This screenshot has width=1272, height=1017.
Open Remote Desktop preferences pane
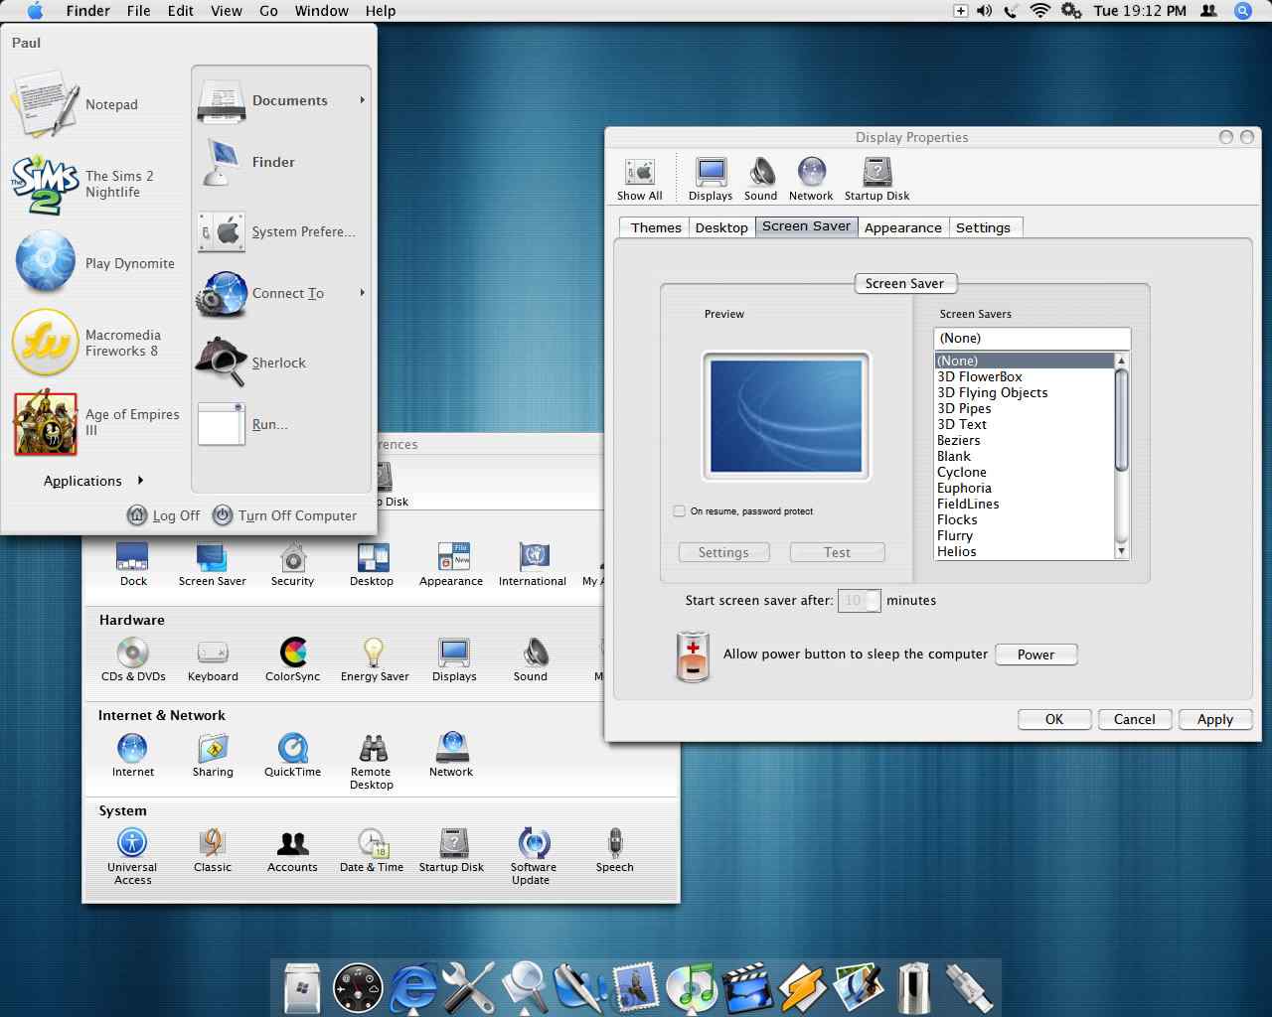click(372, 762)
